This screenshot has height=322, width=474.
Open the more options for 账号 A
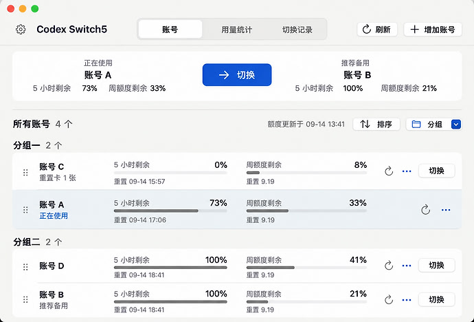(x=446, y=210)
